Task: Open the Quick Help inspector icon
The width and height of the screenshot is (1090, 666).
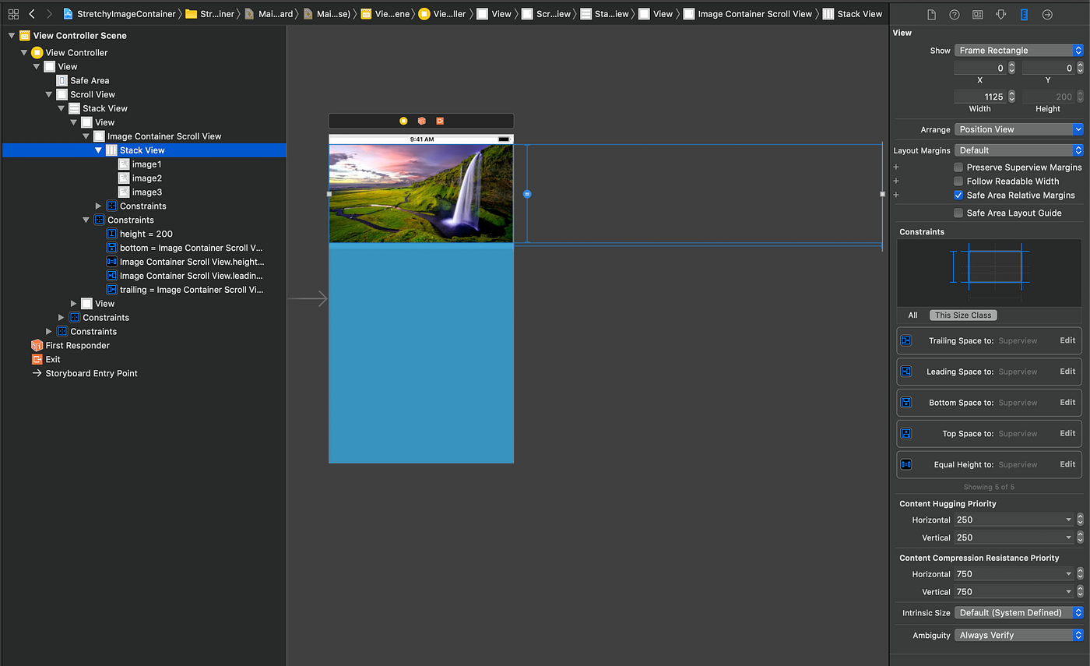Action: coord(955,14)
